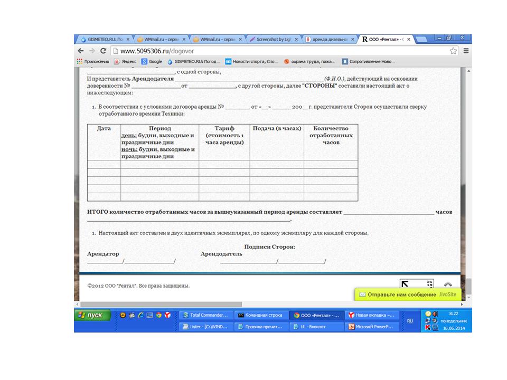Switch to the Screenshot by Lightshot tab
Viewport: 507px width, 380px height.
[x=273, y=39]
